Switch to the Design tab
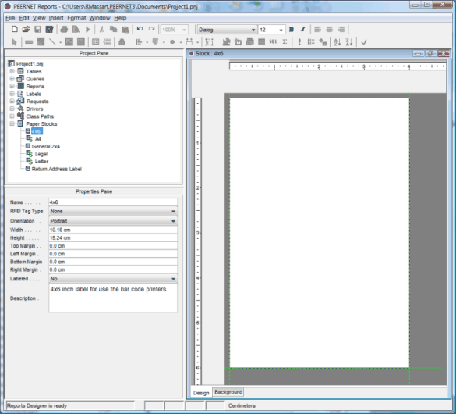Viewport: 456px width, 414px height. coord(201,393)
